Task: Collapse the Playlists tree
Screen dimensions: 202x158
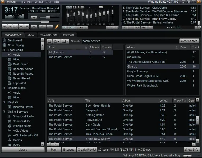Action: tap(4, 102)
